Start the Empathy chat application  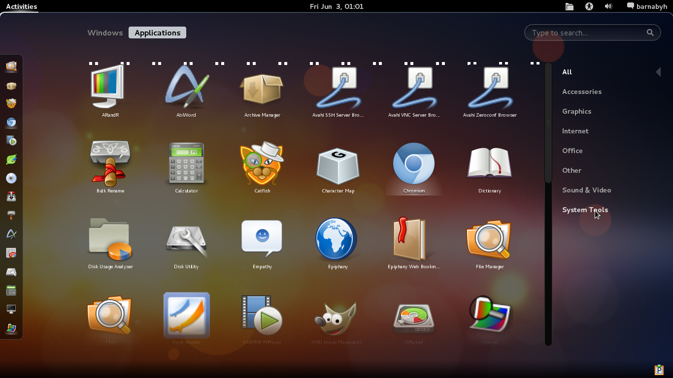pyautogui.click(x=262, y=239)
